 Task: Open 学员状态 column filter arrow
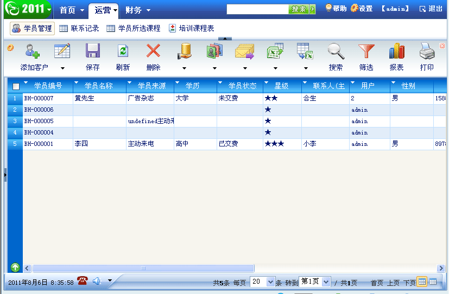pyautogui.click(x=220, y=82)
